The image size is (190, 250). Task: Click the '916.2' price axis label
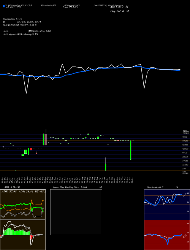[185, 153]
